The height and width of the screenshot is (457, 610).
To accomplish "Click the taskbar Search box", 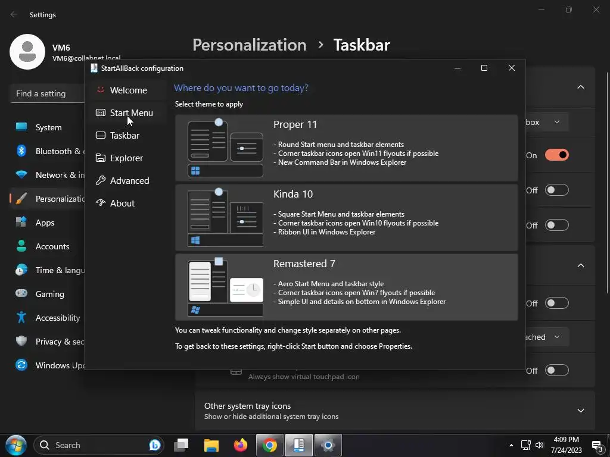I will (x=99, y=445).
